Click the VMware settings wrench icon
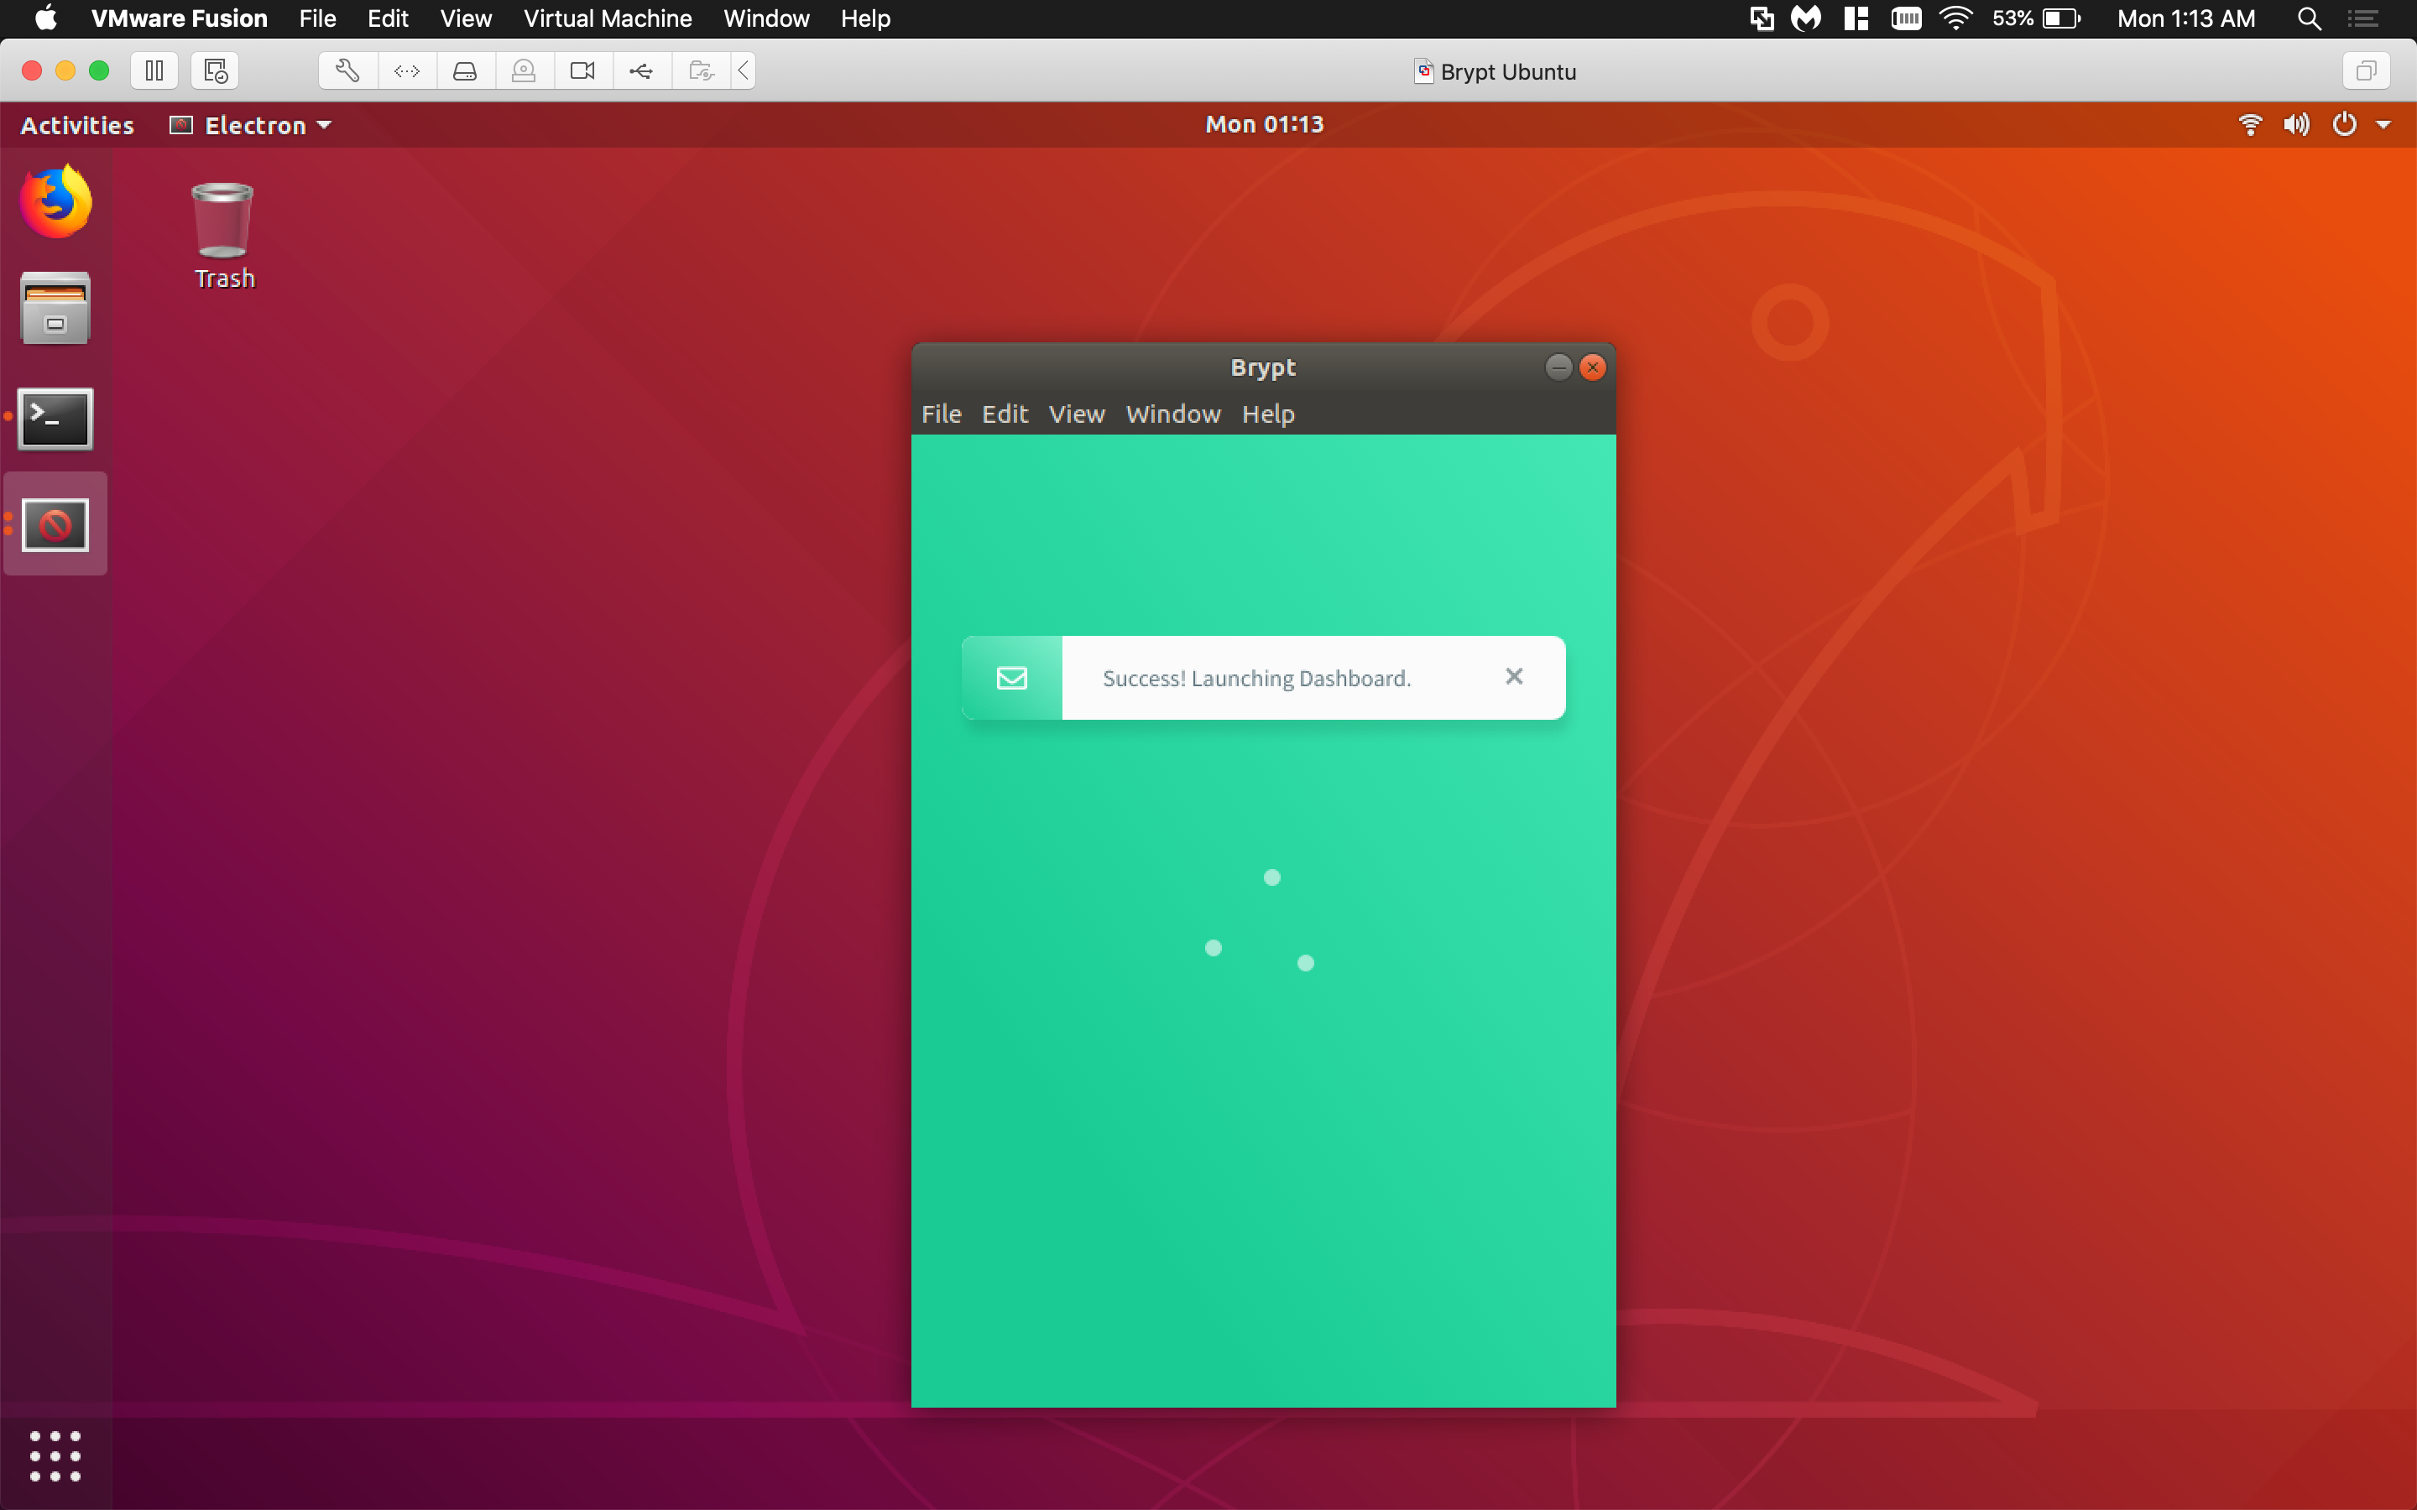 347,71
